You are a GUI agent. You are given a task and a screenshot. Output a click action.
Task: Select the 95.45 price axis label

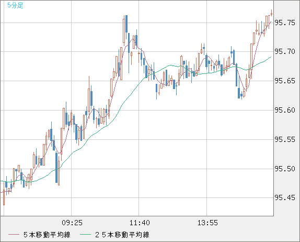click(x=285, y=197)
